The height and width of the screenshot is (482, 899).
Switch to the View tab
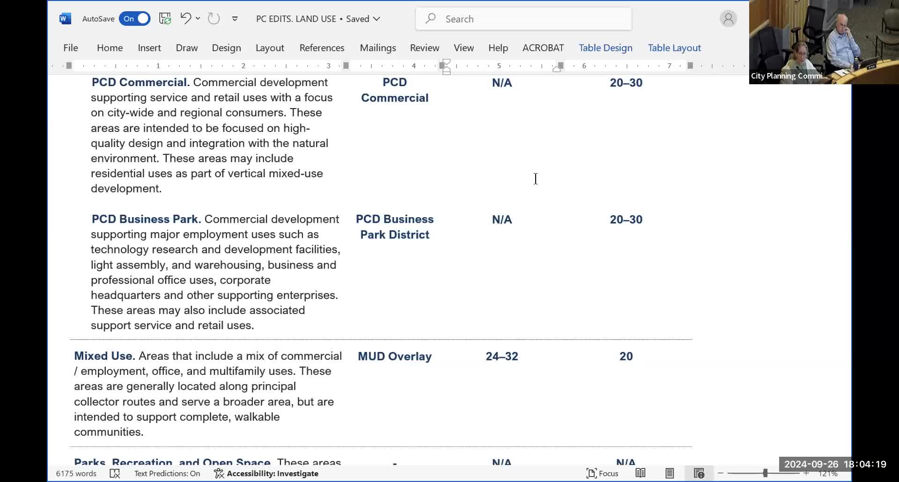(x=464, y=48)
